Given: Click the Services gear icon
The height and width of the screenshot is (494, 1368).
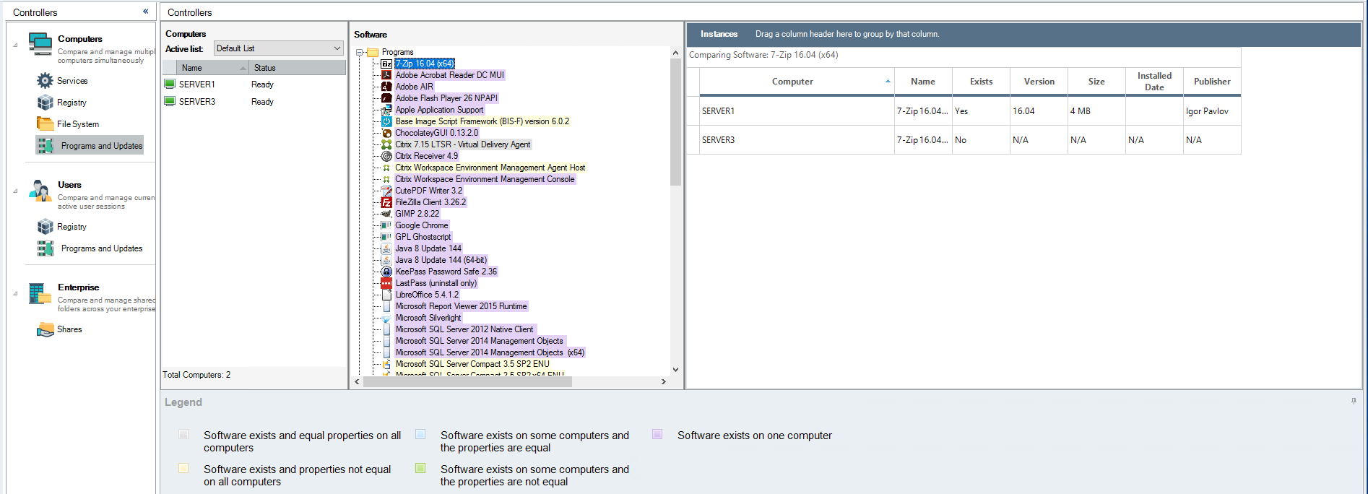Looking at the screenshot, I should point(45,81).
